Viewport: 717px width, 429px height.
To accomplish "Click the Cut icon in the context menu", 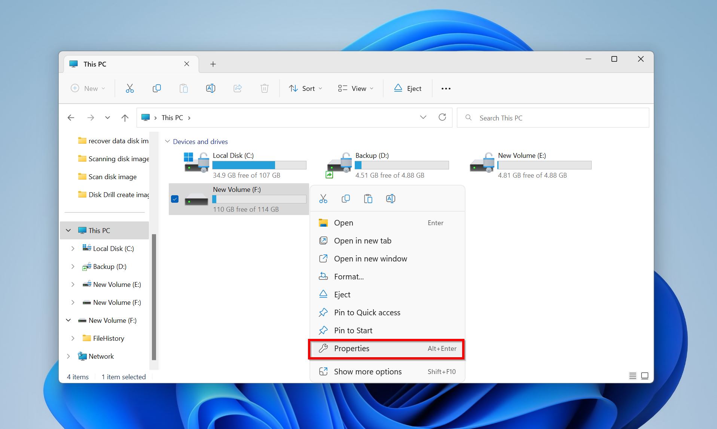I will [323, 199].
